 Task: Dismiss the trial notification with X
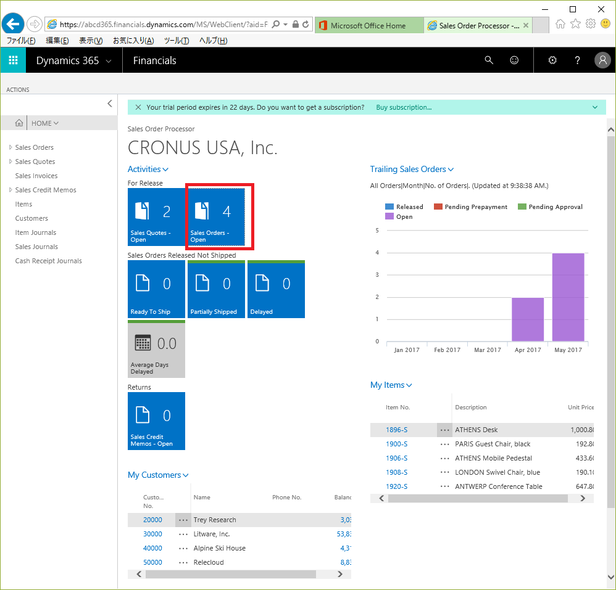[138, 107]
